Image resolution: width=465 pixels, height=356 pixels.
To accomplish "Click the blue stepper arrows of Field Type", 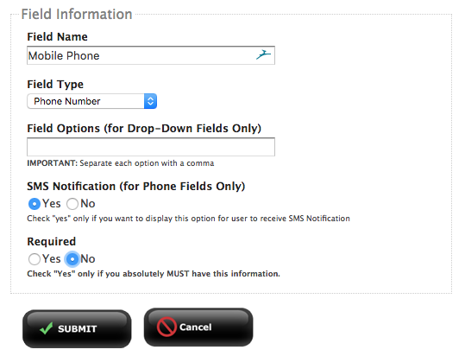I will click(150, 101).
